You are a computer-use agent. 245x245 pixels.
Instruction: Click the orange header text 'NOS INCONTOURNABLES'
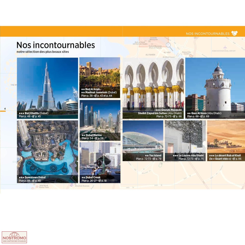tap(208, 34)
